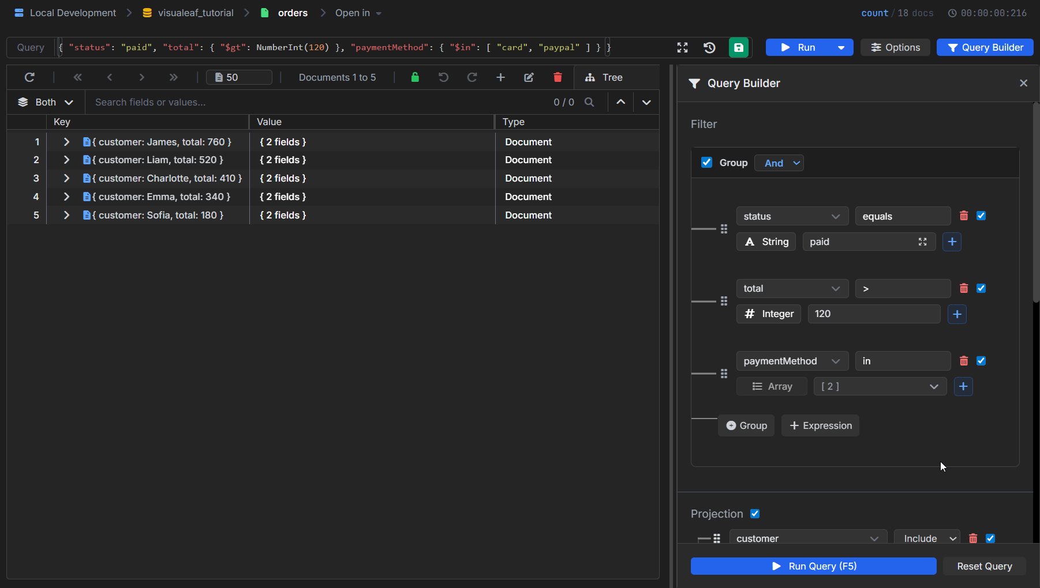This screenshot has height=588, width=1040.
Task: Select visualeaf_tutorial database breadcrumb
Action: coord(188,13)
